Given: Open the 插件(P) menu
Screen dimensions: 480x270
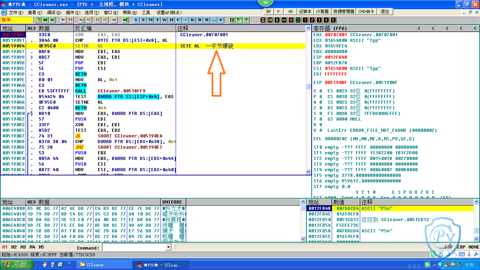Looking at the screenshot, I should pyautogui.click(x=73, y=12).
